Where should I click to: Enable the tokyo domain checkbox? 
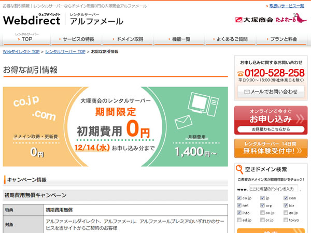286,220
